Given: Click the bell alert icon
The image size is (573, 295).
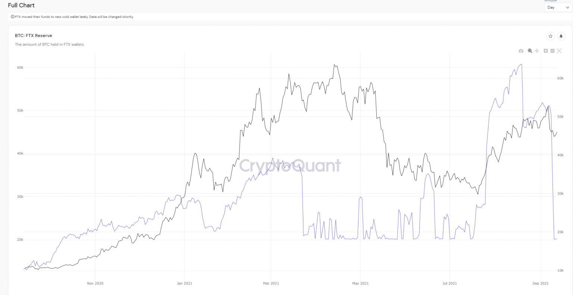Looking at the screenshot, I should click(x=561, y=36).
